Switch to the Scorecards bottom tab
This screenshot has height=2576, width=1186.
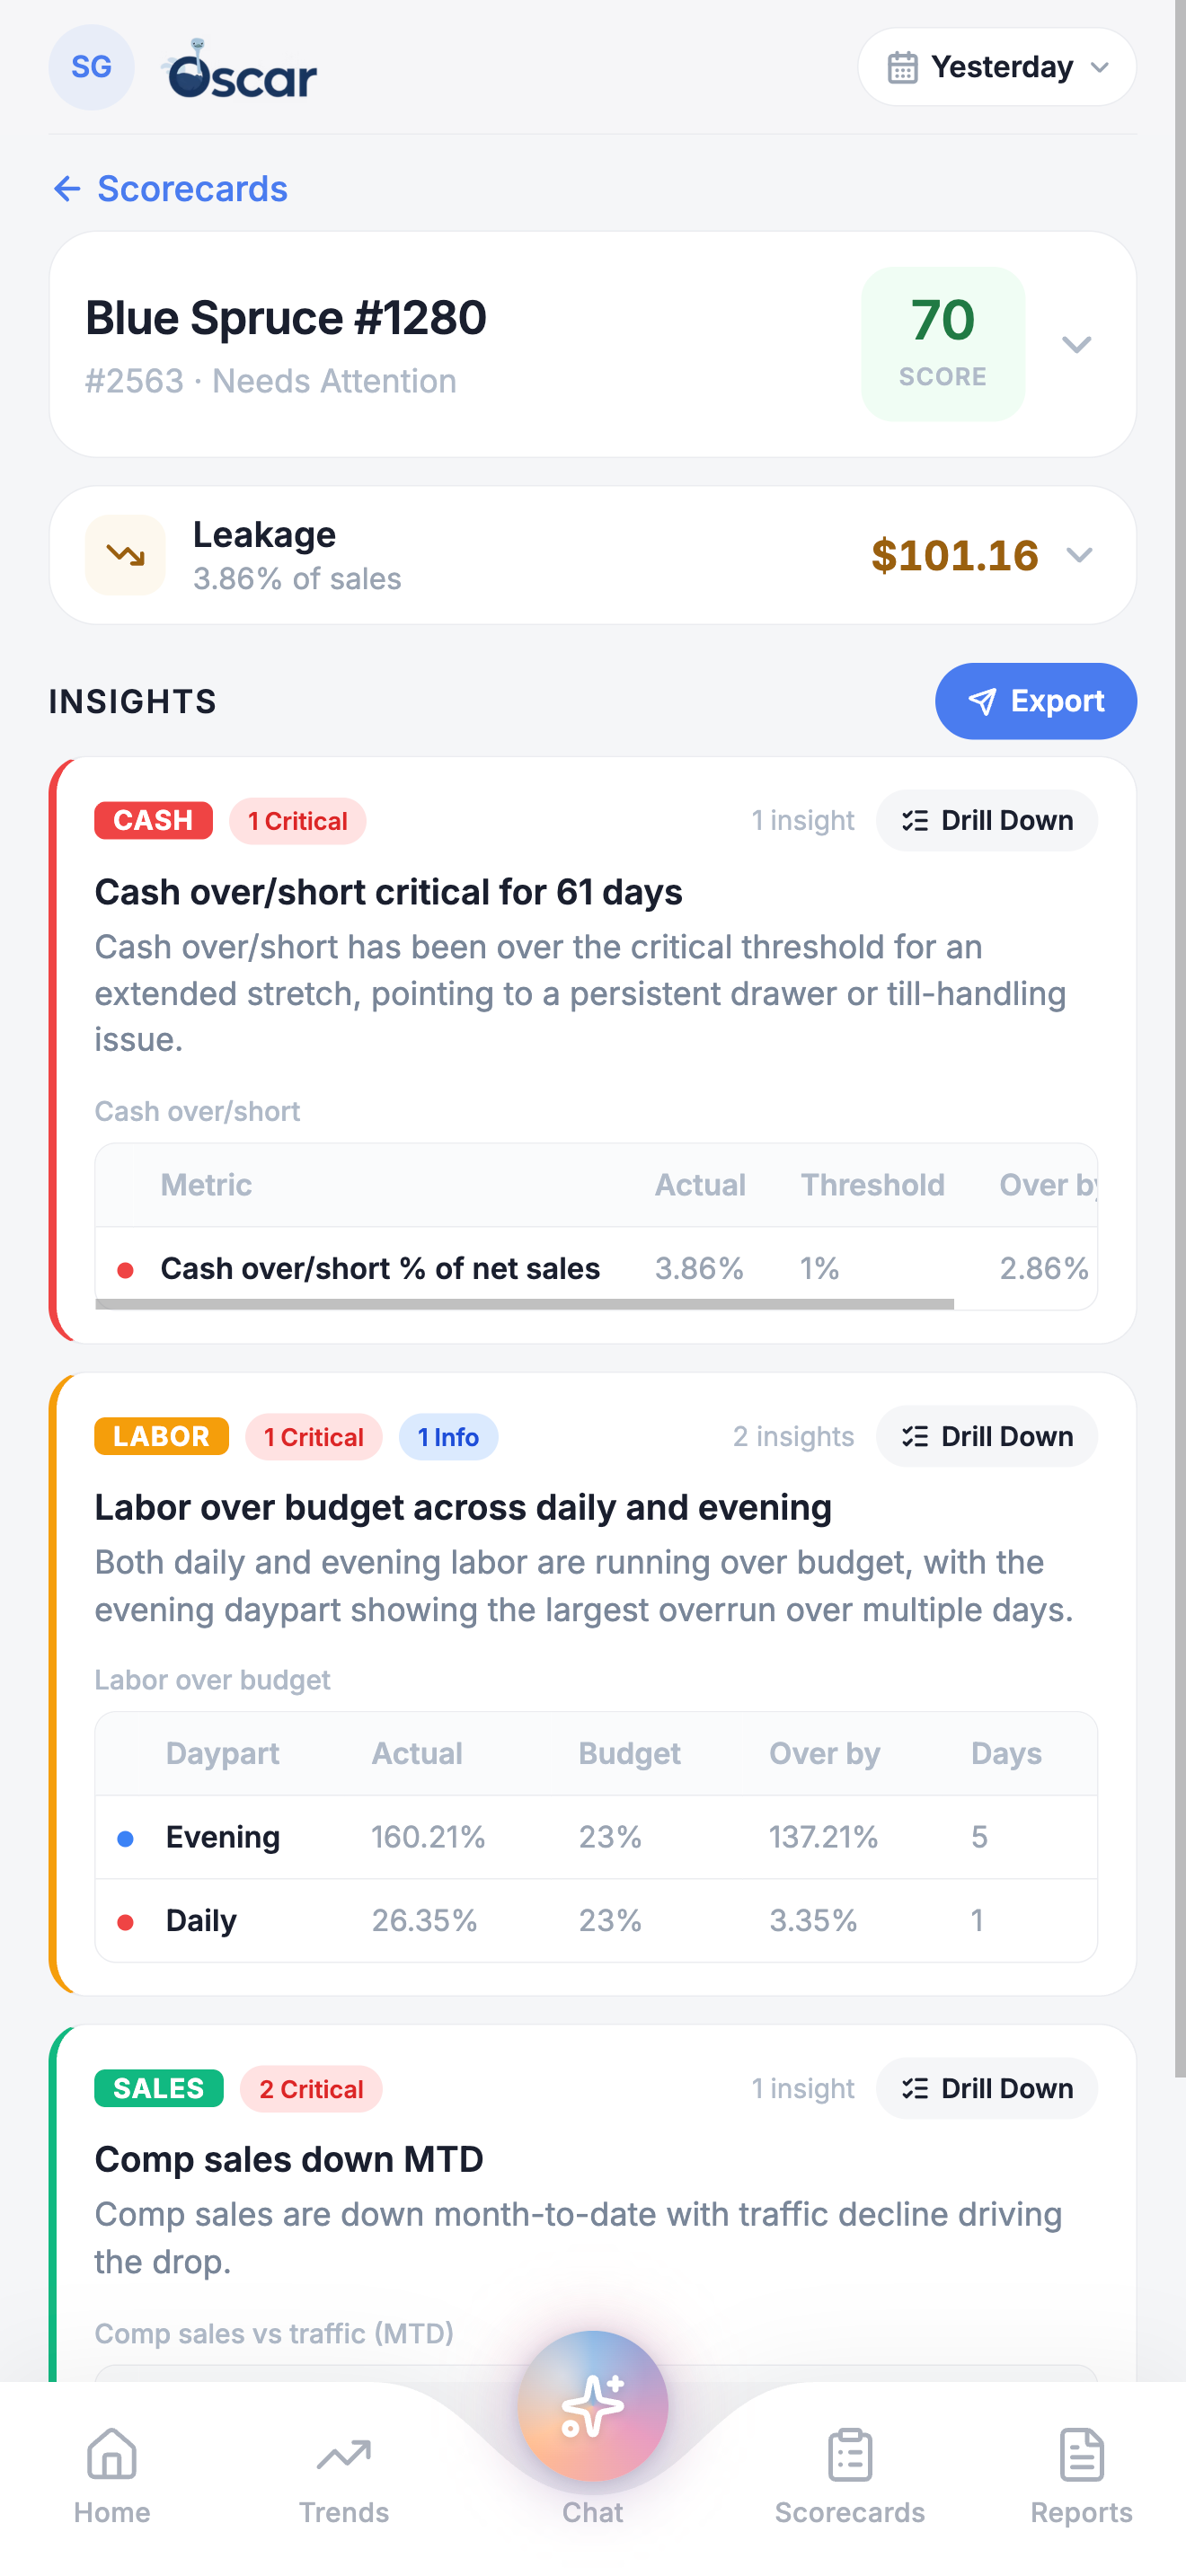click(x=850, y=2476)
